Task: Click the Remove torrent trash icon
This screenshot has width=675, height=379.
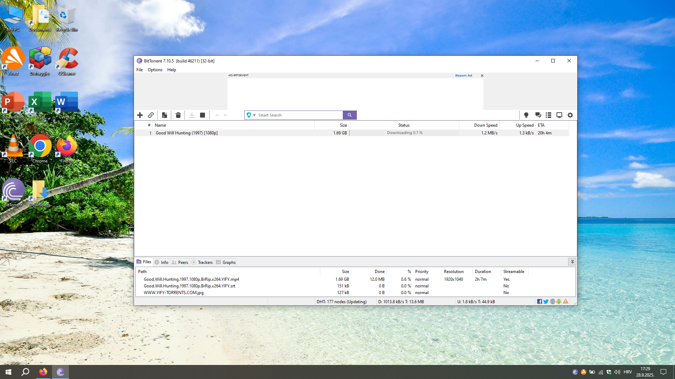Action: [178, 115]
